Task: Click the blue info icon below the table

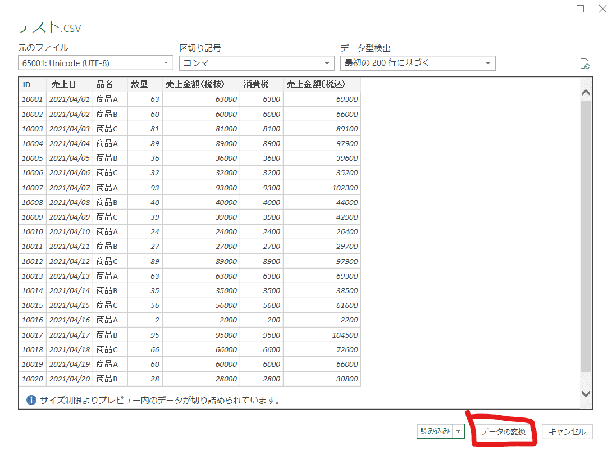Action: [x=31, y=401]
